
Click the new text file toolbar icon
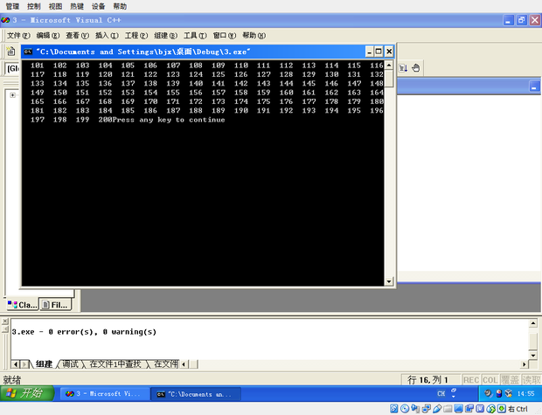click(10, 52)
